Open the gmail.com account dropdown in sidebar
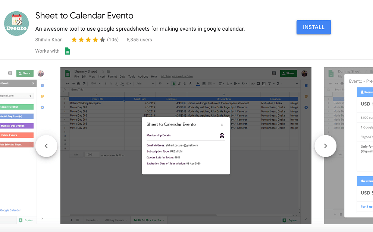The width and height of the screenshot is (373, 232). click(17, 96)
